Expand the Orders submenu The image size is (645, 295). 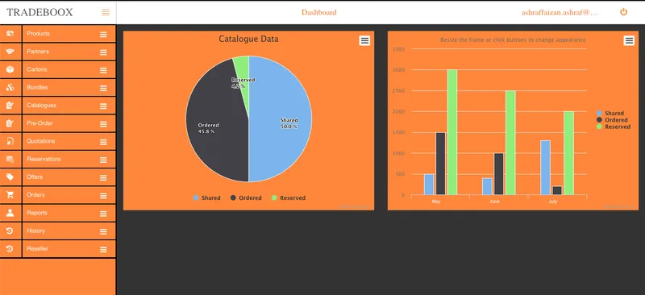(103, 196)
